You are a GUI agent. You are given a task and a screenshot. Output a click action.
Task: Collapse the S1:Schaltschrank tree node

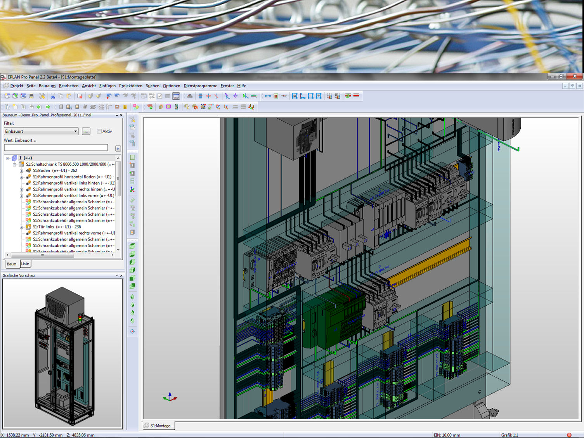[15, 164]
